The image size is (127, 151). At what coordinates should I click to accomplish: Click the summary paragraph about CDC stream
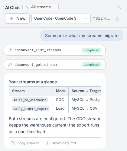point(54,125)
